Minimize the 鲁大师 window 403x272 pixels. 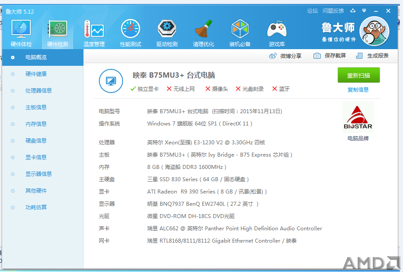pos(376,11)
